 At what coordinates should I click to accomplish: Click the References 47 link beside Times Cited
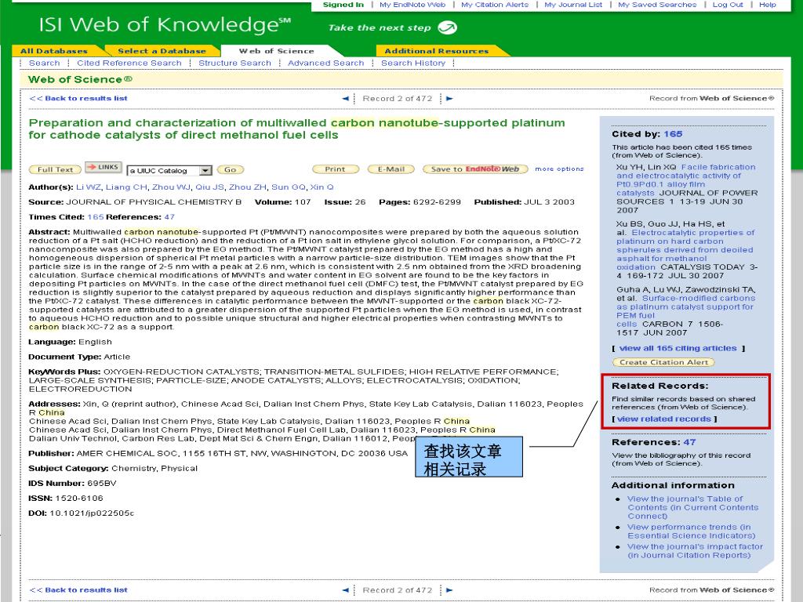(x=169, y=217)
